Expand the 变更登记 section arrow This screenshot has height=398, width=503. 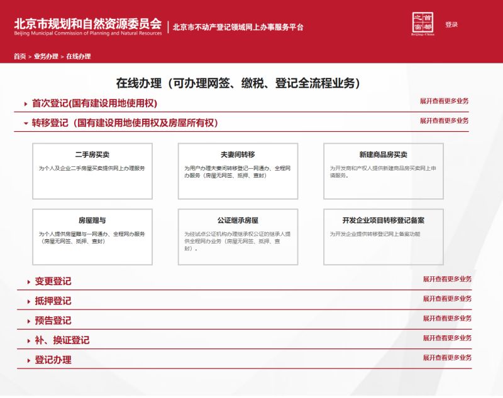click(28, 282)
